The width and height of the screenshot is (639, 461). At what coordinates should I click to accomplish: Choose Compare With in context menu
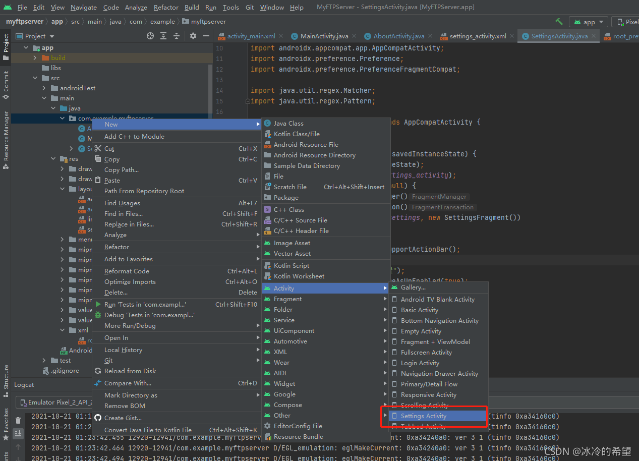(177, 383)
